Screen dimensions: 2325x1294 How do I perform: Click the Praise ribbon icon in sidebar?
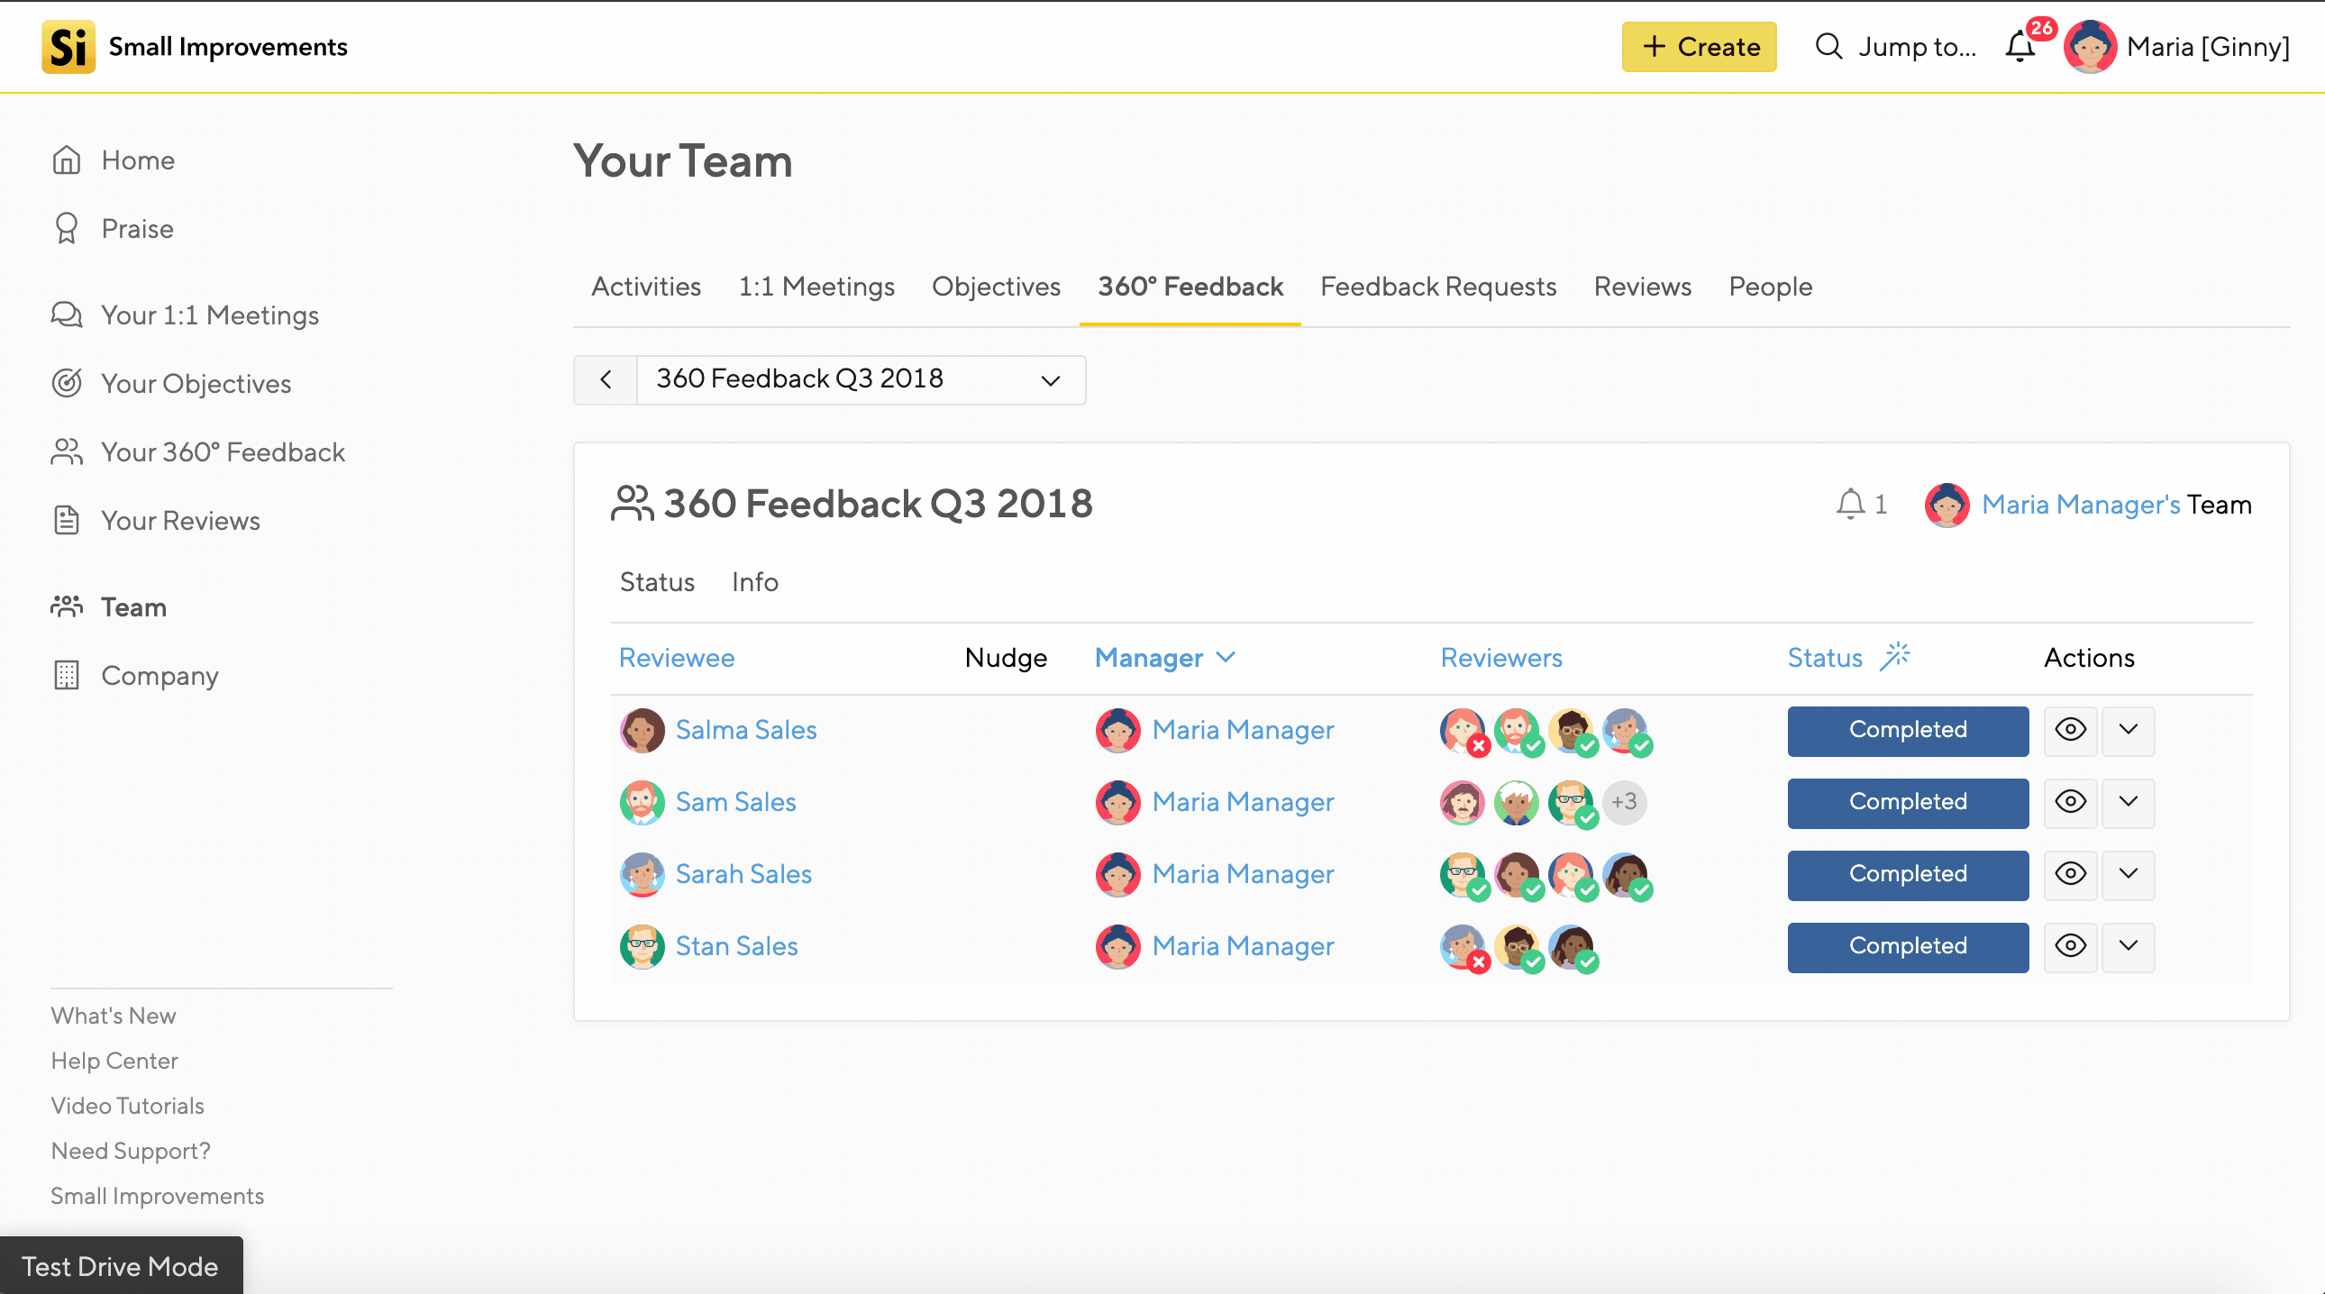[x=67, y=228]
